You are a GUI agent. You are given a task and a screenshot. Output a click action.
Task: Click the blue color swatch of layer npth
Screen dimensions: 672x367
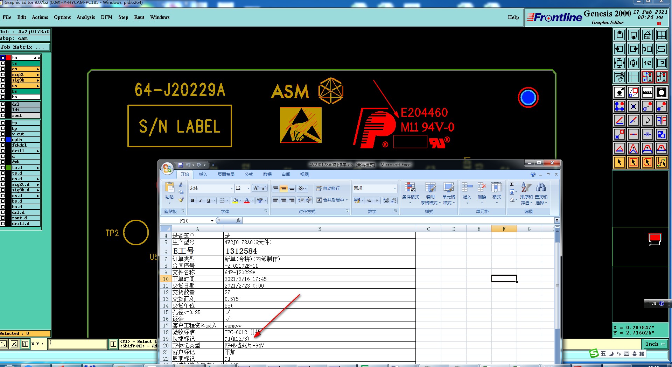(8, 140)
